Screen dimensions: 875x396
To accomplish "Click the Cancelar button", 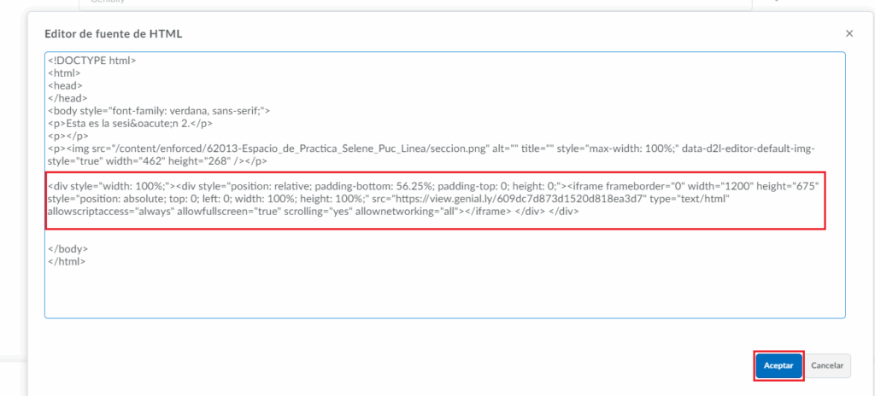I will pyautogui.click(x=827, y=365).
